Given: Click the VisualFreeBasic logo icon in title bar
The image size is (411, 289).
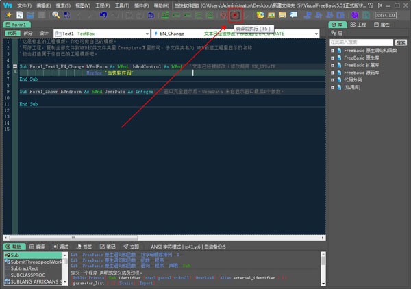Looking at the screenshot, I should coord(6,4).
